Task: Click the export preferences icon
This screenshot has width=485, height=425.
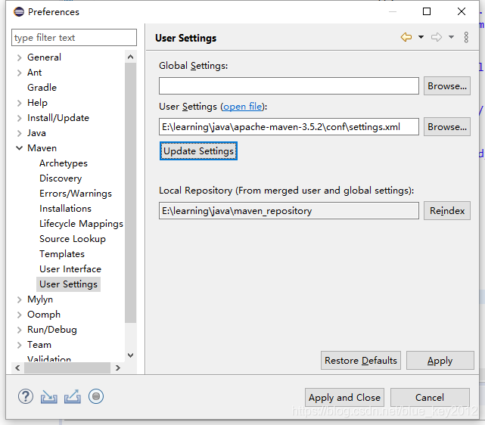Action: pos(73,396)
